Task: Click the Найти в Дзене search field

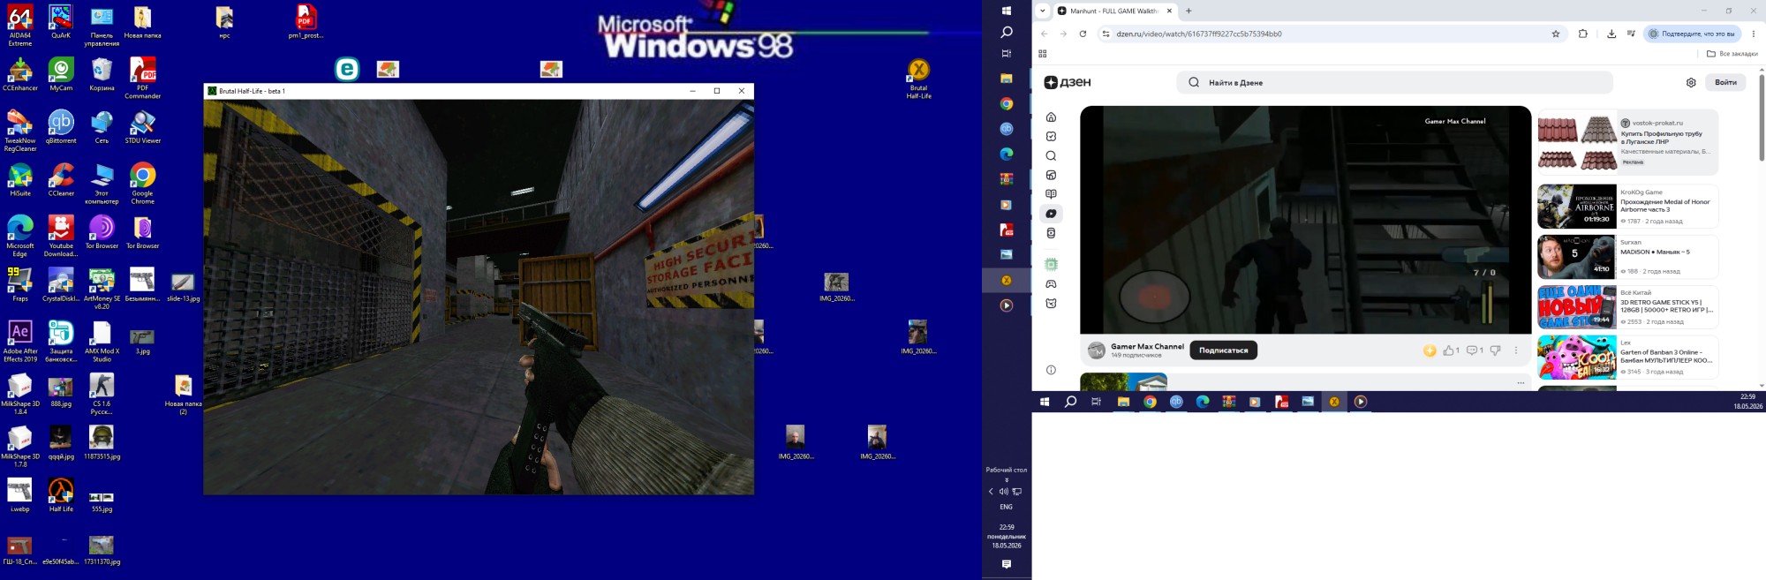Action: [1394, 82]
